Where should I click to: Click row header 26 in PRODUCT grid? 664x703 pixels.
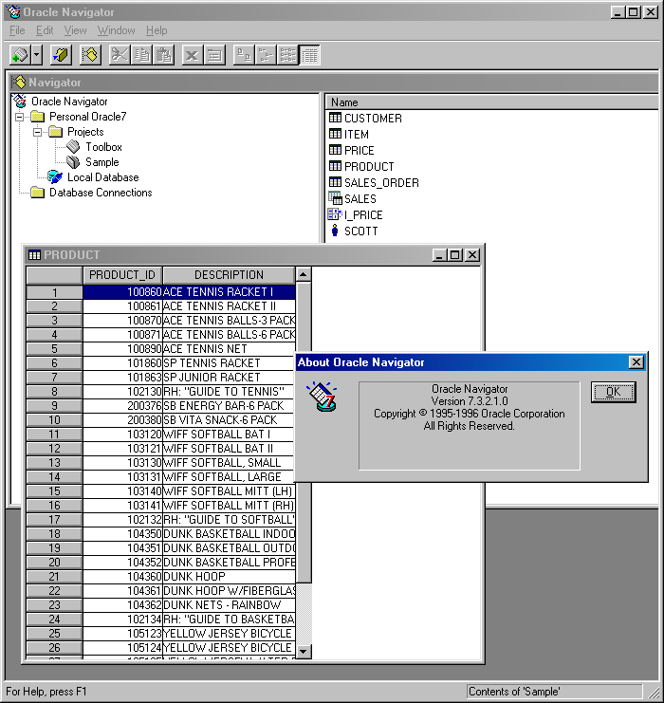coord(54,648)
